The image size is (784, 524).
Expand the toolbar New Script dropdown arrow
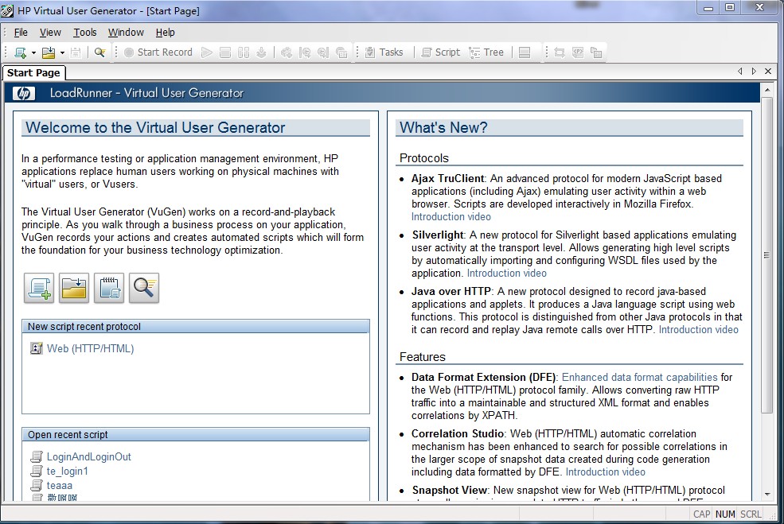coord(33,52)
